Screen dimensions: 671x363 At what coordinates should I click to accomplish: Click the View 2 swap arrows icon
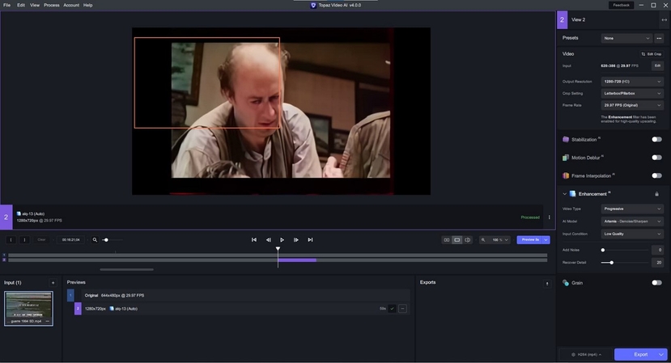(665, 19)
